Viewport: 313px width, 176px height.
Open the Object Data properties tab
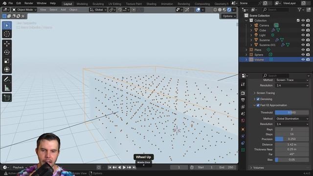pyautogui.click(x=243, y=150)
